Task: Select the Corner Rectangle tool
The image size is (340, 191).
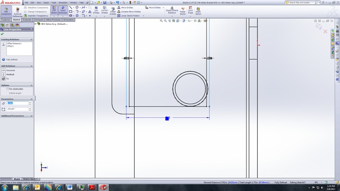Action: pyautogui.click(x=70, y=11)
